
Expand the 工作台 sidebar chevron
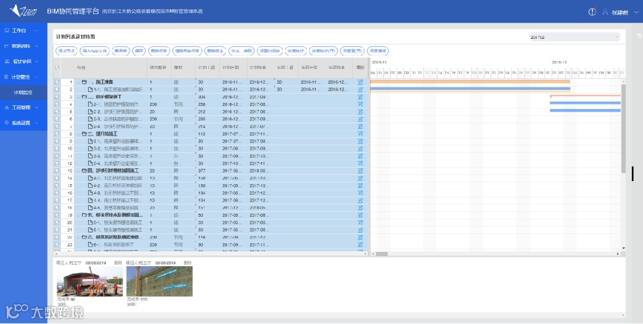pyautogui.click(x=36, y=31)
